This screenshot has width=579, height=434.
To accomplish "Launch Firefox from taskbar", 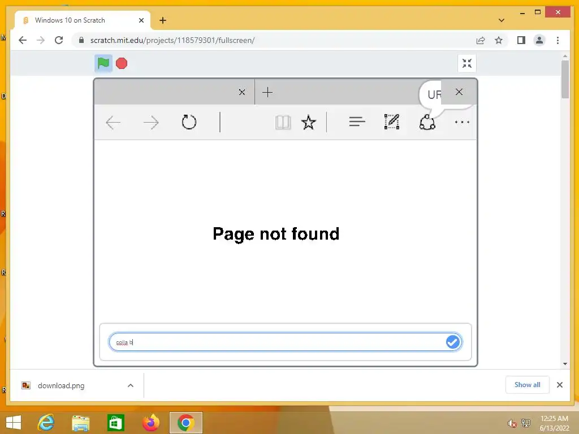I will coord(151,423).
